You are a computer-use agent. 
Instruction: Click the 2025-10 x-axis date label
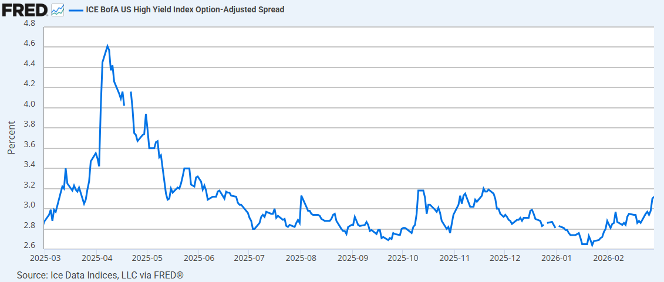click(403, 257)
